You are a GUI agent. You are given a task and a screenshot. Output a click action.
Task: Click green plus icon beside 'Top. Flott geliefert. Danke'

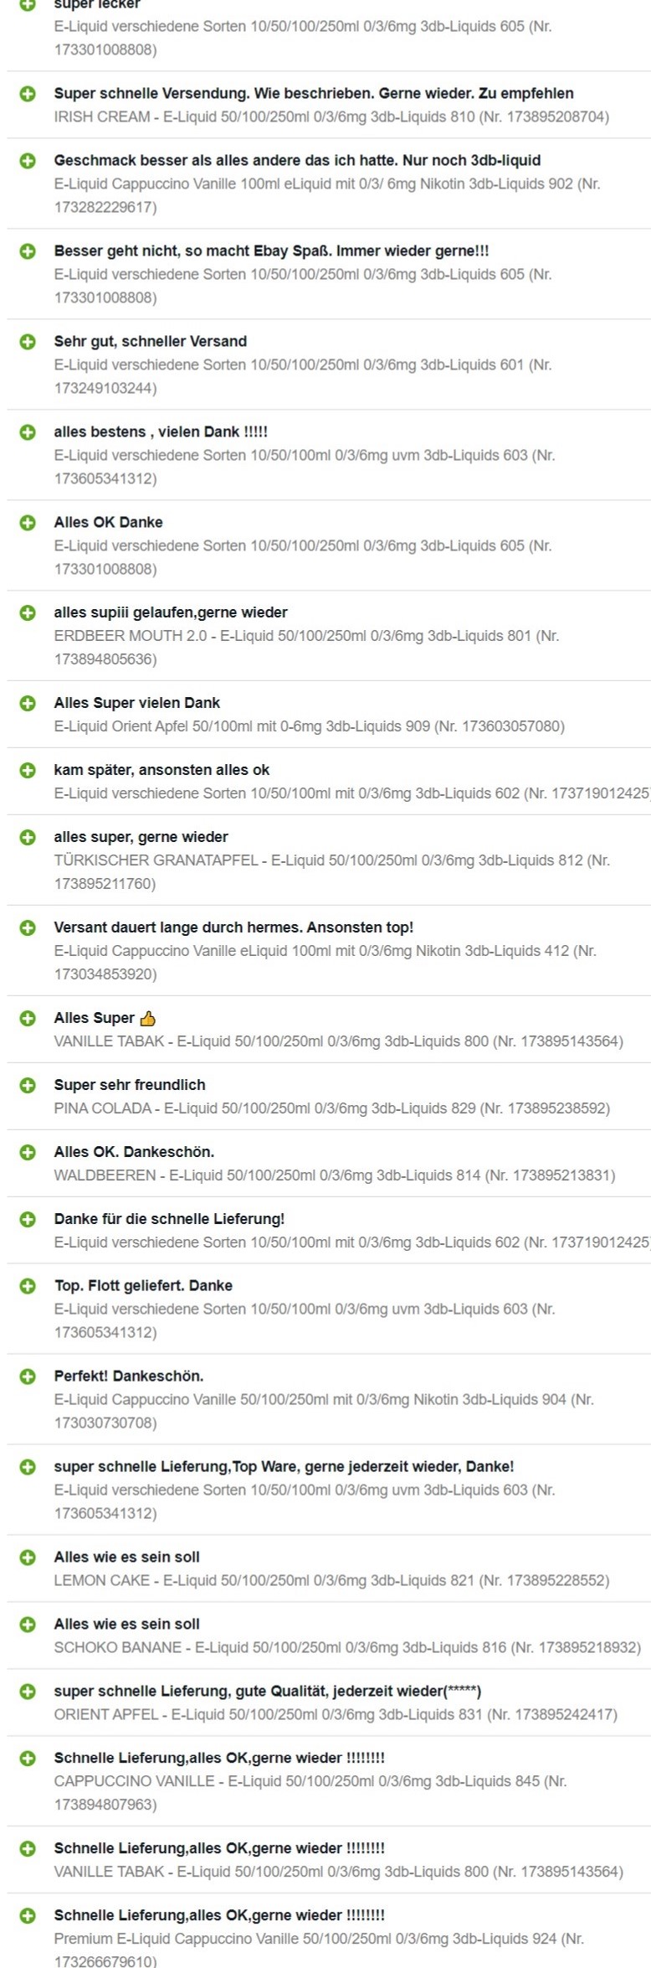pos(28,1286)
